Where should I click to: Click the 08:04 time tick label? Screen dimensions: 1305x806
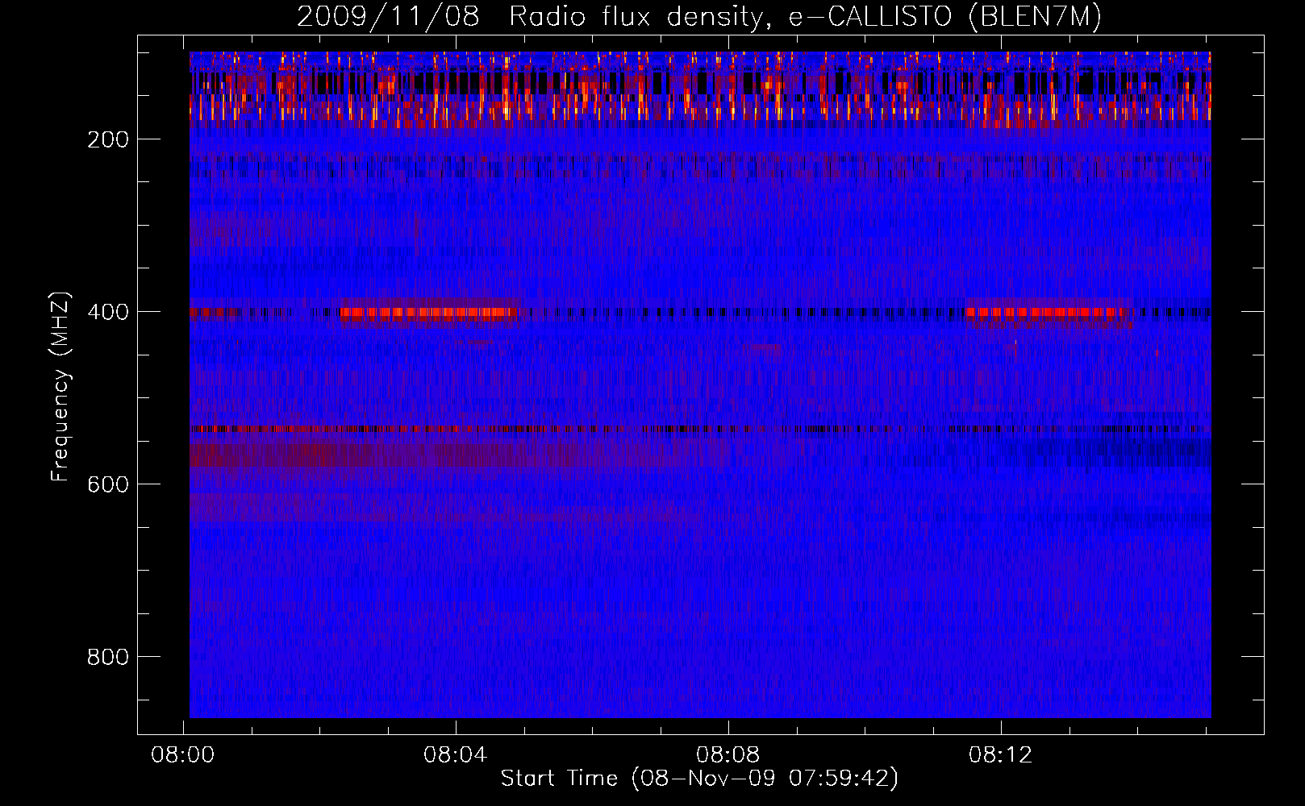[x=456, y=755]
